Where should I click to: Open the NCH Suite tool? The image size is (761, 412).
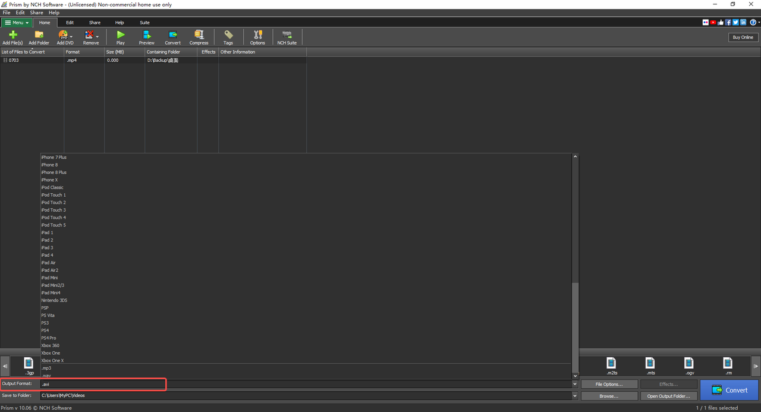[x=287, y=37]
